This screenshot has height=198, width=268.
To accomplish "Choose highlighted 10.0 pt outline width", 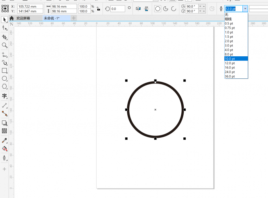I will (236, 59).
